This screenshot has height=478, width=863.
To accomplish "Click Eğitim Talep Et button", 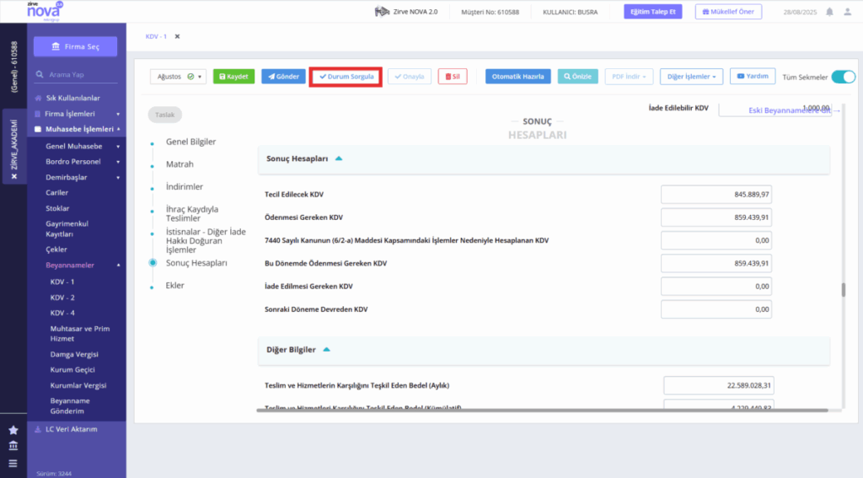I will point(653,12).
